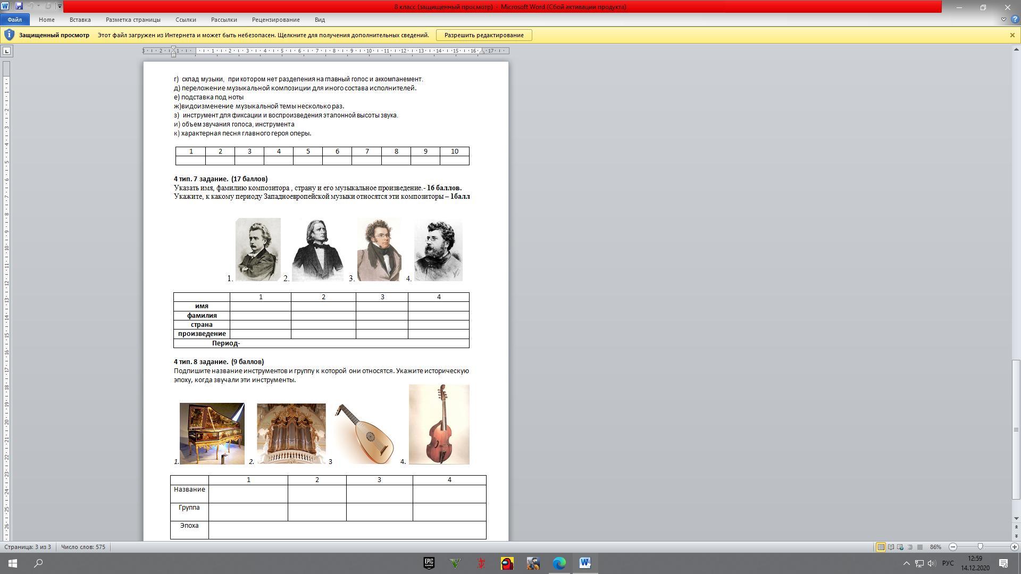1021x574 pixels.
Task: Switch to Web Layout view
Action: click(900, 547)
